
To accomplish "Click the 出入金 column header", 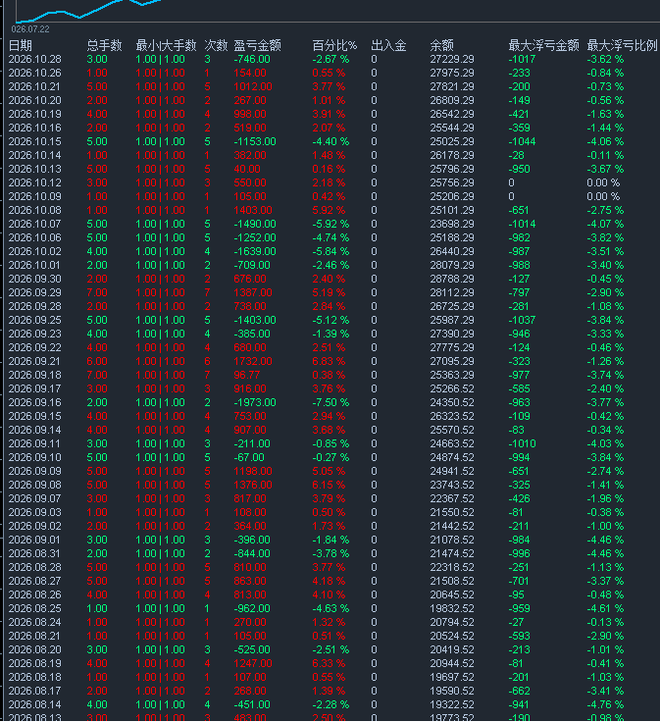I will coord(388,45).
